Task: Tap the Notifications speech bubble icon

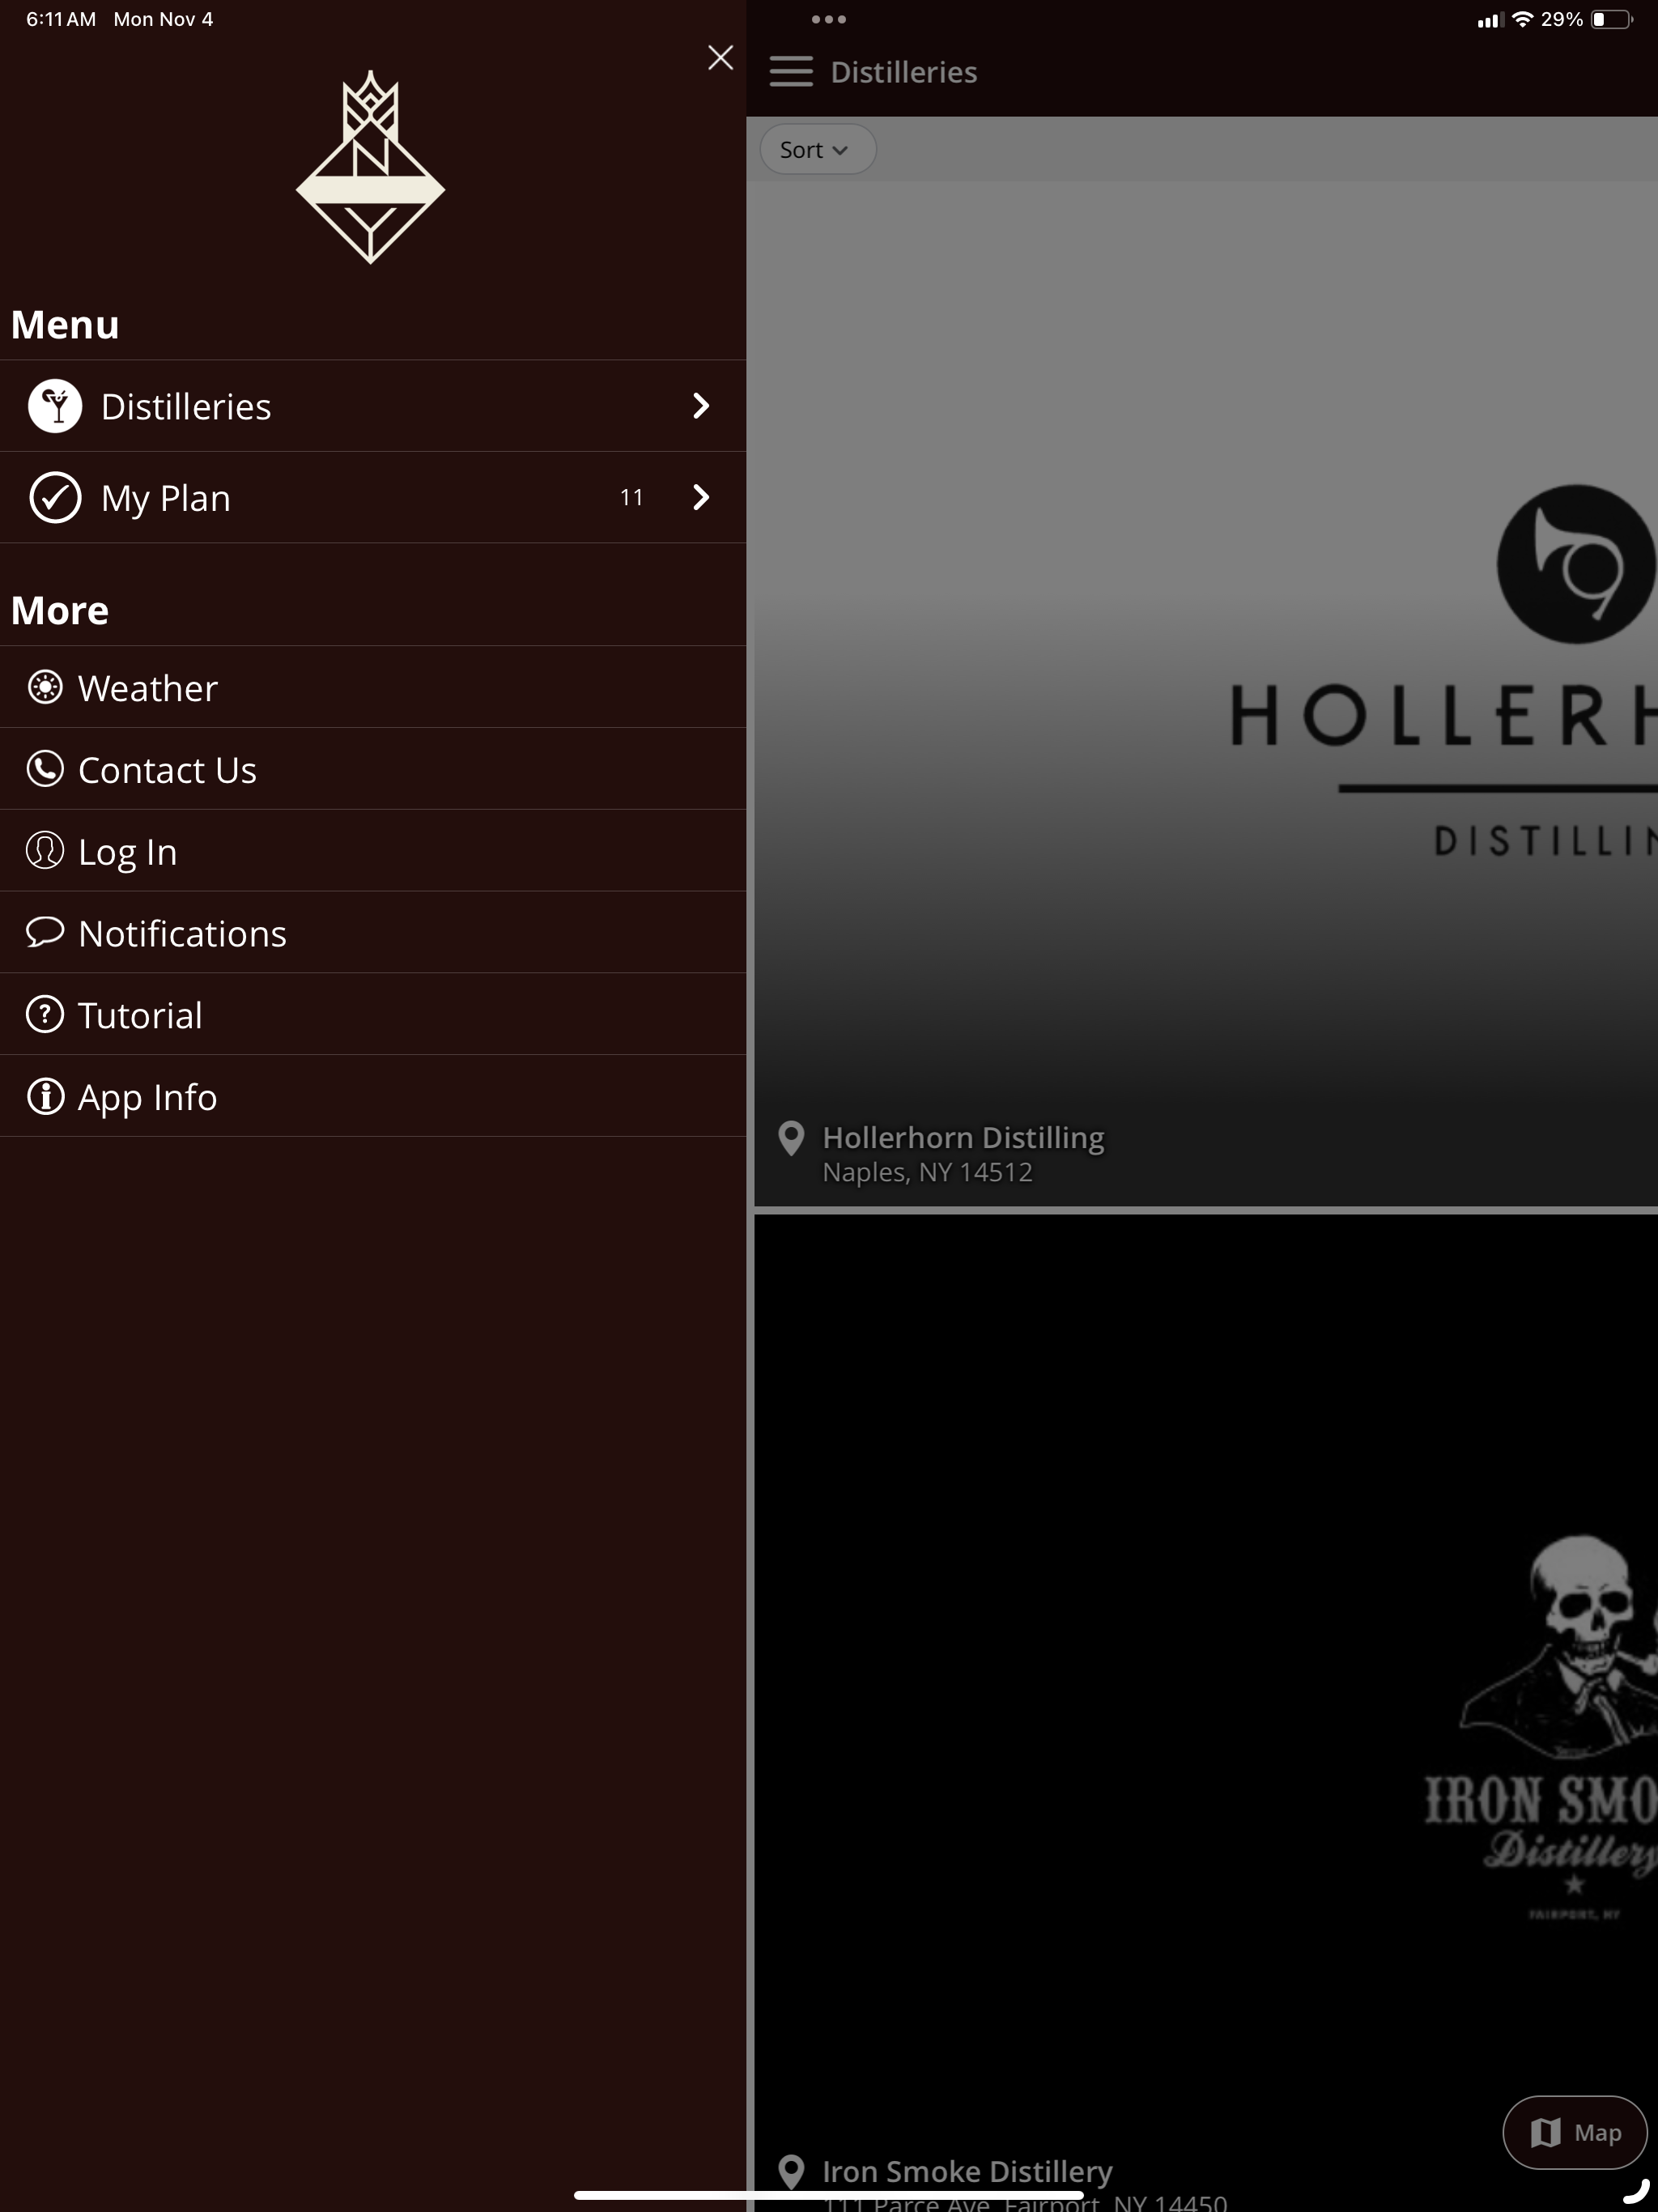Action: [45, 932]
